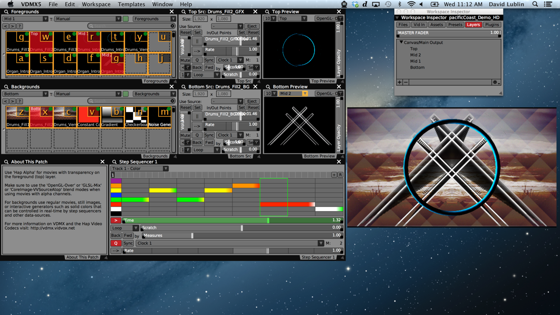Viewport: 560px width, 315px height.
Task: Open the Wi-Fi status menu
Action: point(411,4)
